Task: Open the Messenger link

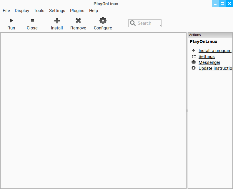Action: coord(209,62)
